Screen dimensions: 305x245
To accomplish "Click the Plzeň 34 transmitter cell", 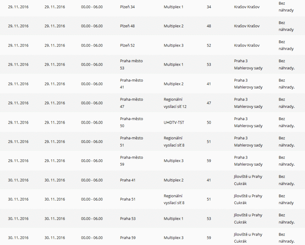I will coord(127,7).
